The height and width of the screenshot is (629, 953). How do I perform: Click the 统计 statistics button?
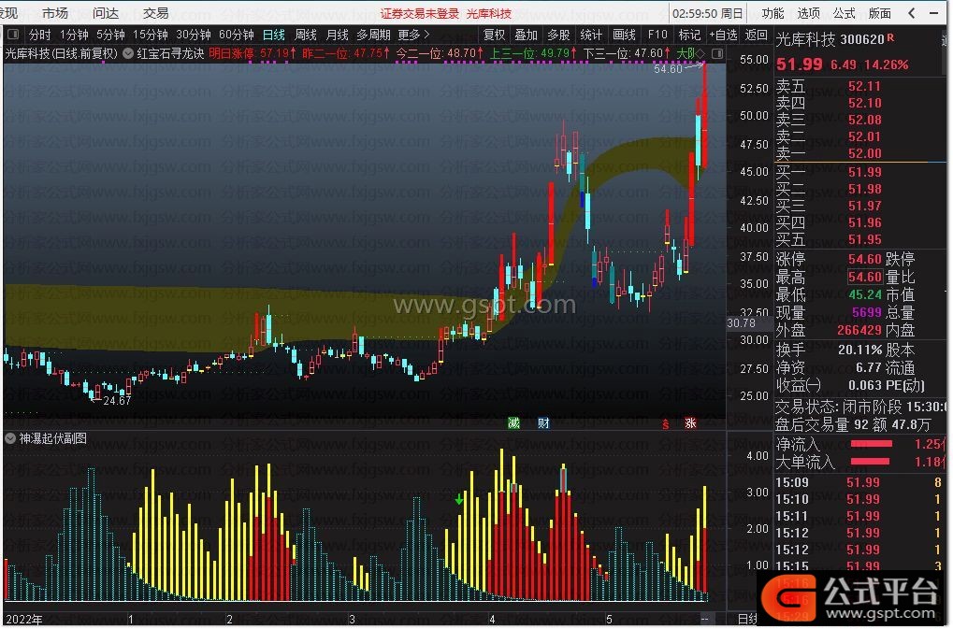pos(591,36)
